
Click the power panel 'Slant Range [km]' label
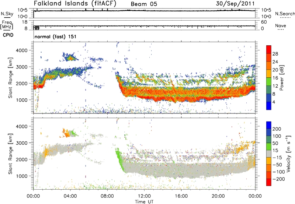coord(10,78)
